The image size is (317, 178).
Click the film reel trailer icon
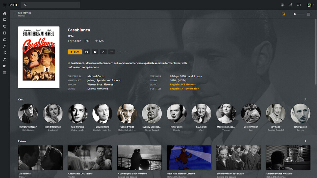tap(87, 52)
